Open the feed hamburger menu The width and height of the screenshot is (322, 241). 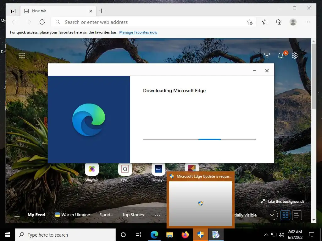(x=17, y=215)
